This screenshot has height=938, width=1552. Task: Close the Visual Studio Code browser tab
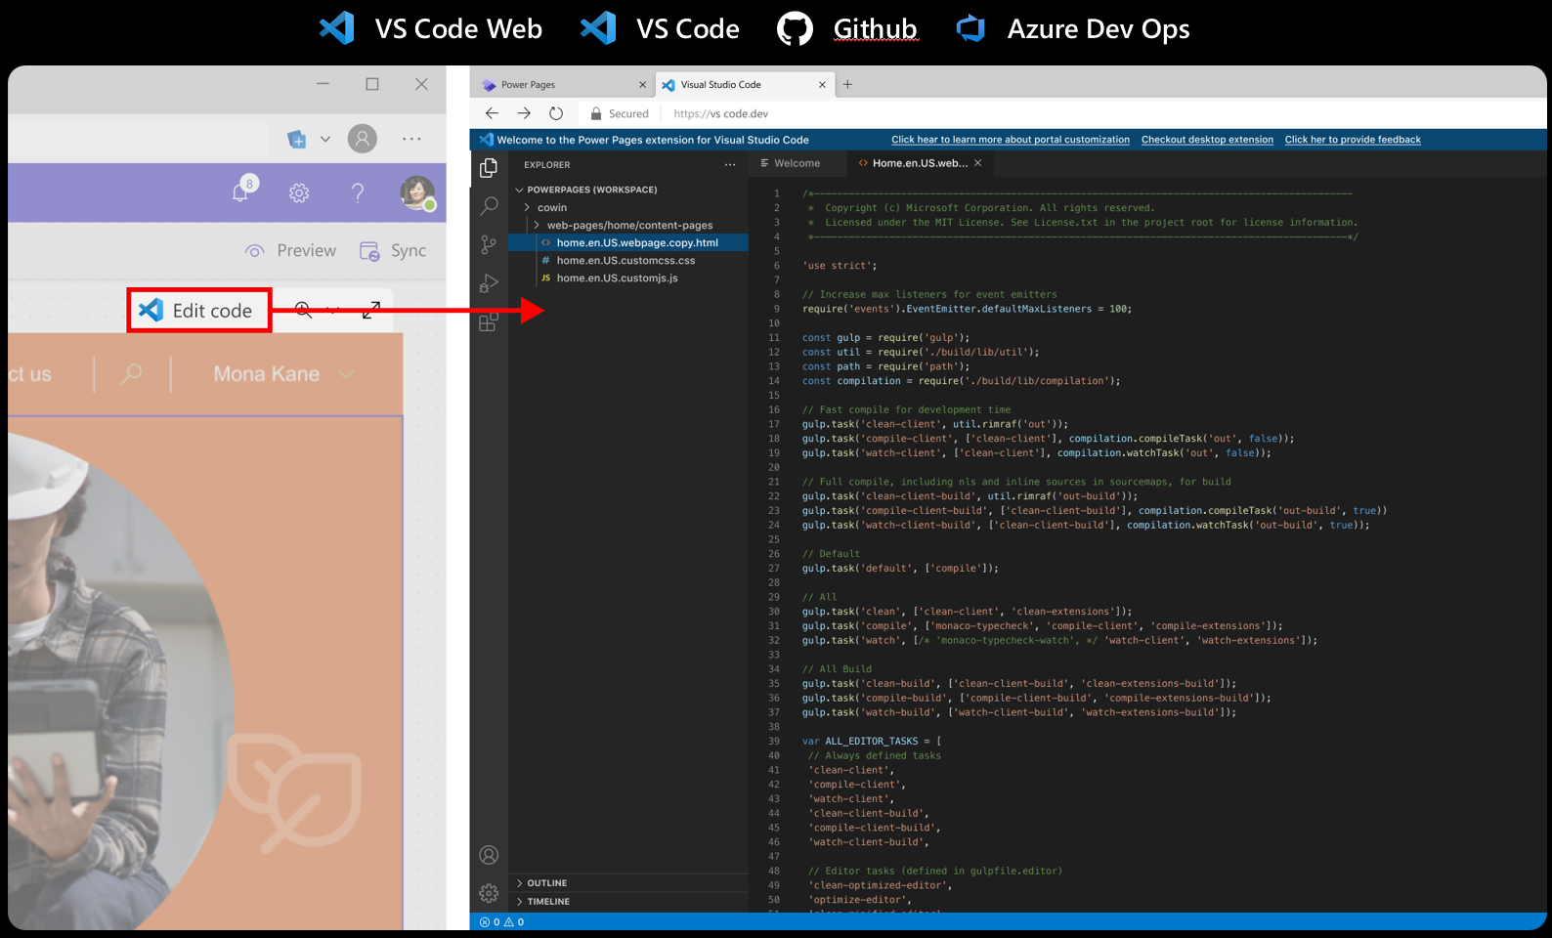(x=822, y=85)
